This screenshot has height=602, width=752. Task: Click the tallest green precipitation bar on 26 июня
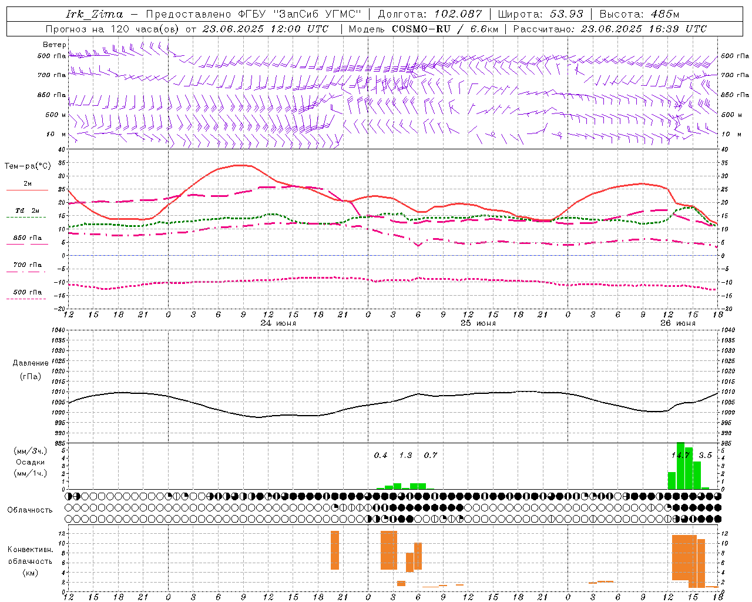click(x=680, y=466)
